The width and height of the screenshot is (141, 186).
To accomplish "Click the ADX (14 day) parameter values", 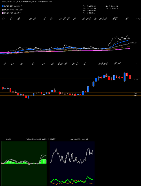I will click(x=79, y=139).
